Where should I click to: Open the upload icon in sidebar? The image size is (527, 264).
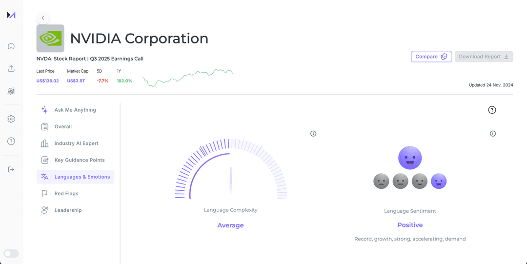click(x=11, y=68)
